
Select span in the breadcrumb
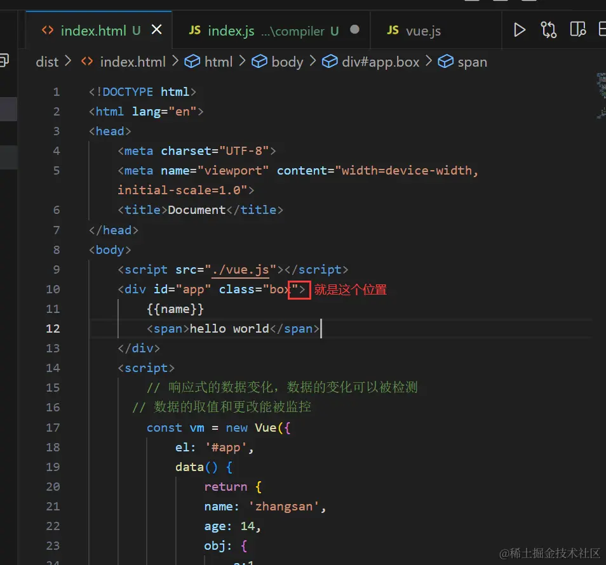(472, 62)
